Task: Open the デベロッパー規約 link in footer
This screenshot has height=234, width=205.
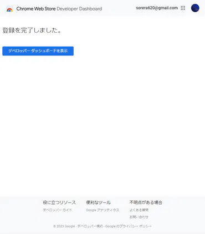Action: click(90, 226)
